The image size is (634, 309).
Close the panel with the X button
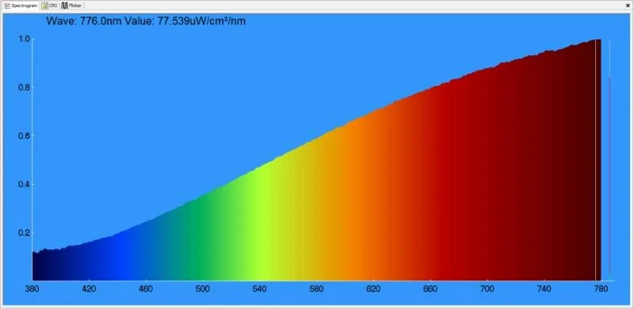coord(628,6)
